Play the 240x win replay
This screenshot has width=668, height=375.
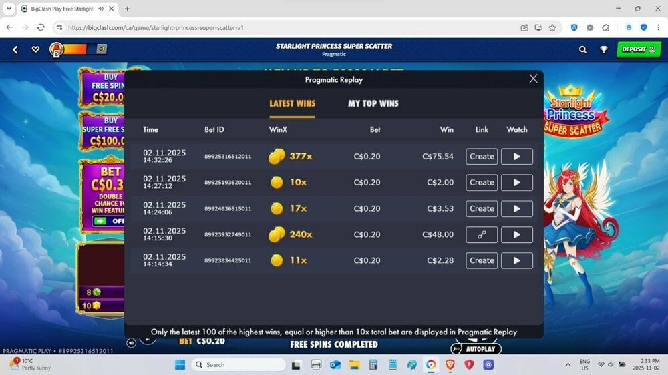(516, 235)
